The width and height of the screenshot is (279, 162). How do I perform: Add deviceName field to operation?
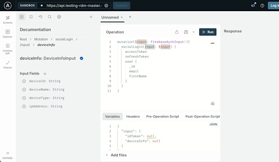[24, 90]
